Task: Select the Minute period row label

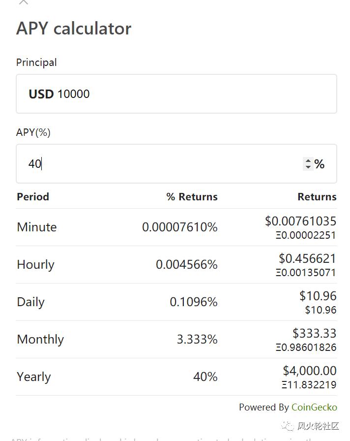Action: point(37,227)
